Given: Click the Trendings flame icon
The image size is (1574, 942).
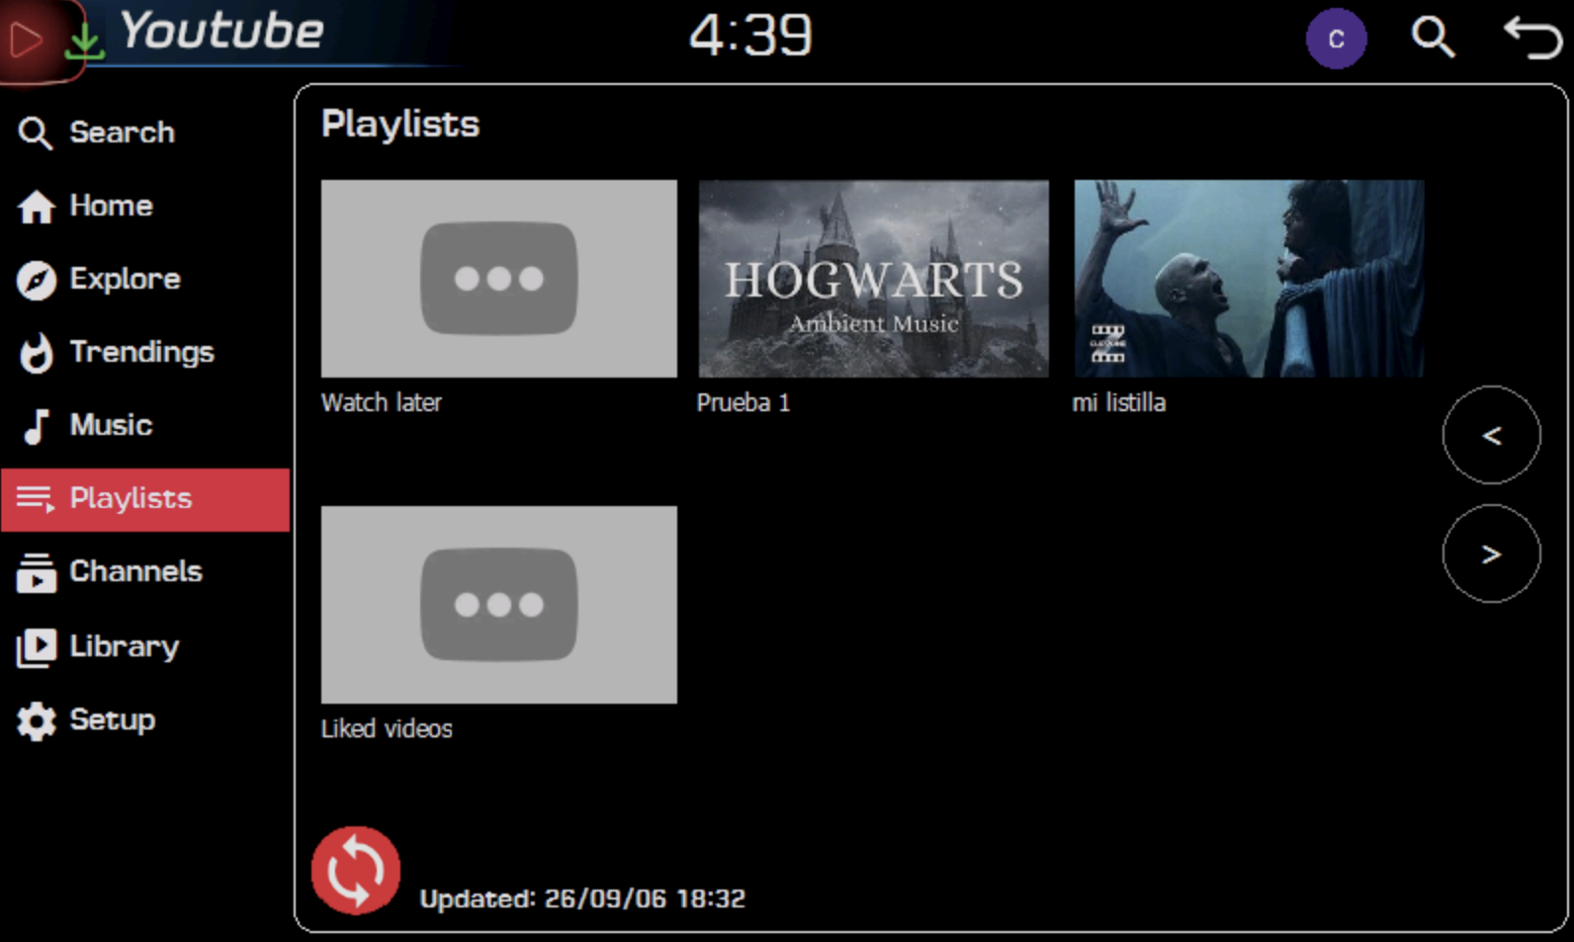Looking at the screenshot, I should pos(37,353).
